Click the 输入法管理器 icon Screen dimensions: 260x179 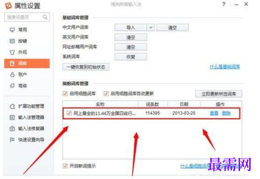tap(12, 117)
